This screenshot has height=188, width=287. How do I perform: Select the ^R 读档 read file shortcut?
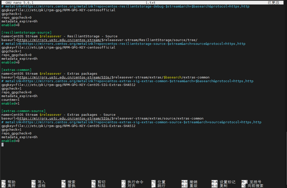[38, 186]
